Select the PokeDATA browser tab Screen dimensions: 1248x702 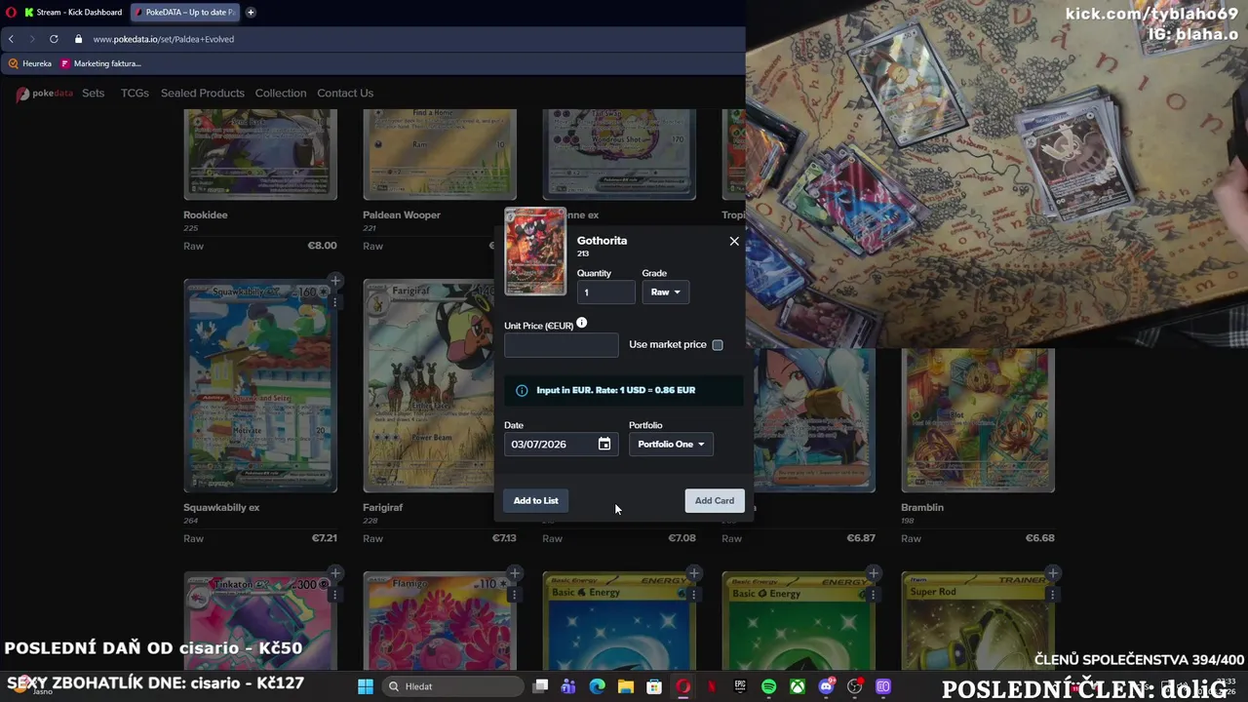tap(184, 13)
